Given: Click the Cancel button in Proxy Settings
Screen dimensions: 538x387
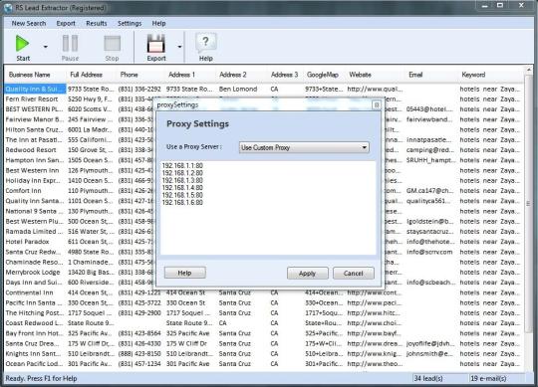Looking at the screenshot, I should tap(354, 273).
